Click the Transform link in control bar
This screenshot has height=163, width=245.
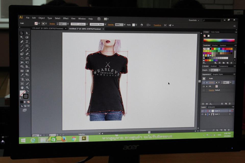157,25
